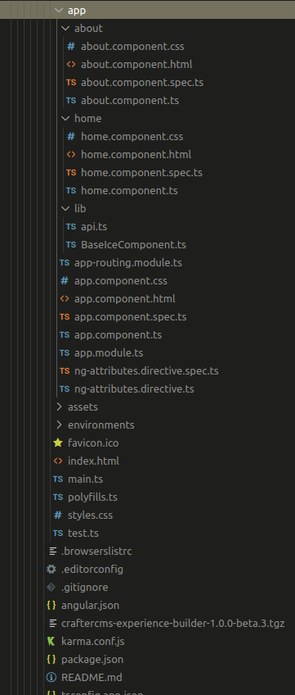The width and height of the screenshot is (295, 695).
Task: Collapse the app folder
Action: (58, 10)
